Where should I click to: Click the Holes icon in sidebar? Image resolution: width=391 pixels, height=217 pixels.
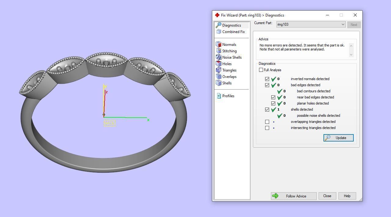coord(218,64)
